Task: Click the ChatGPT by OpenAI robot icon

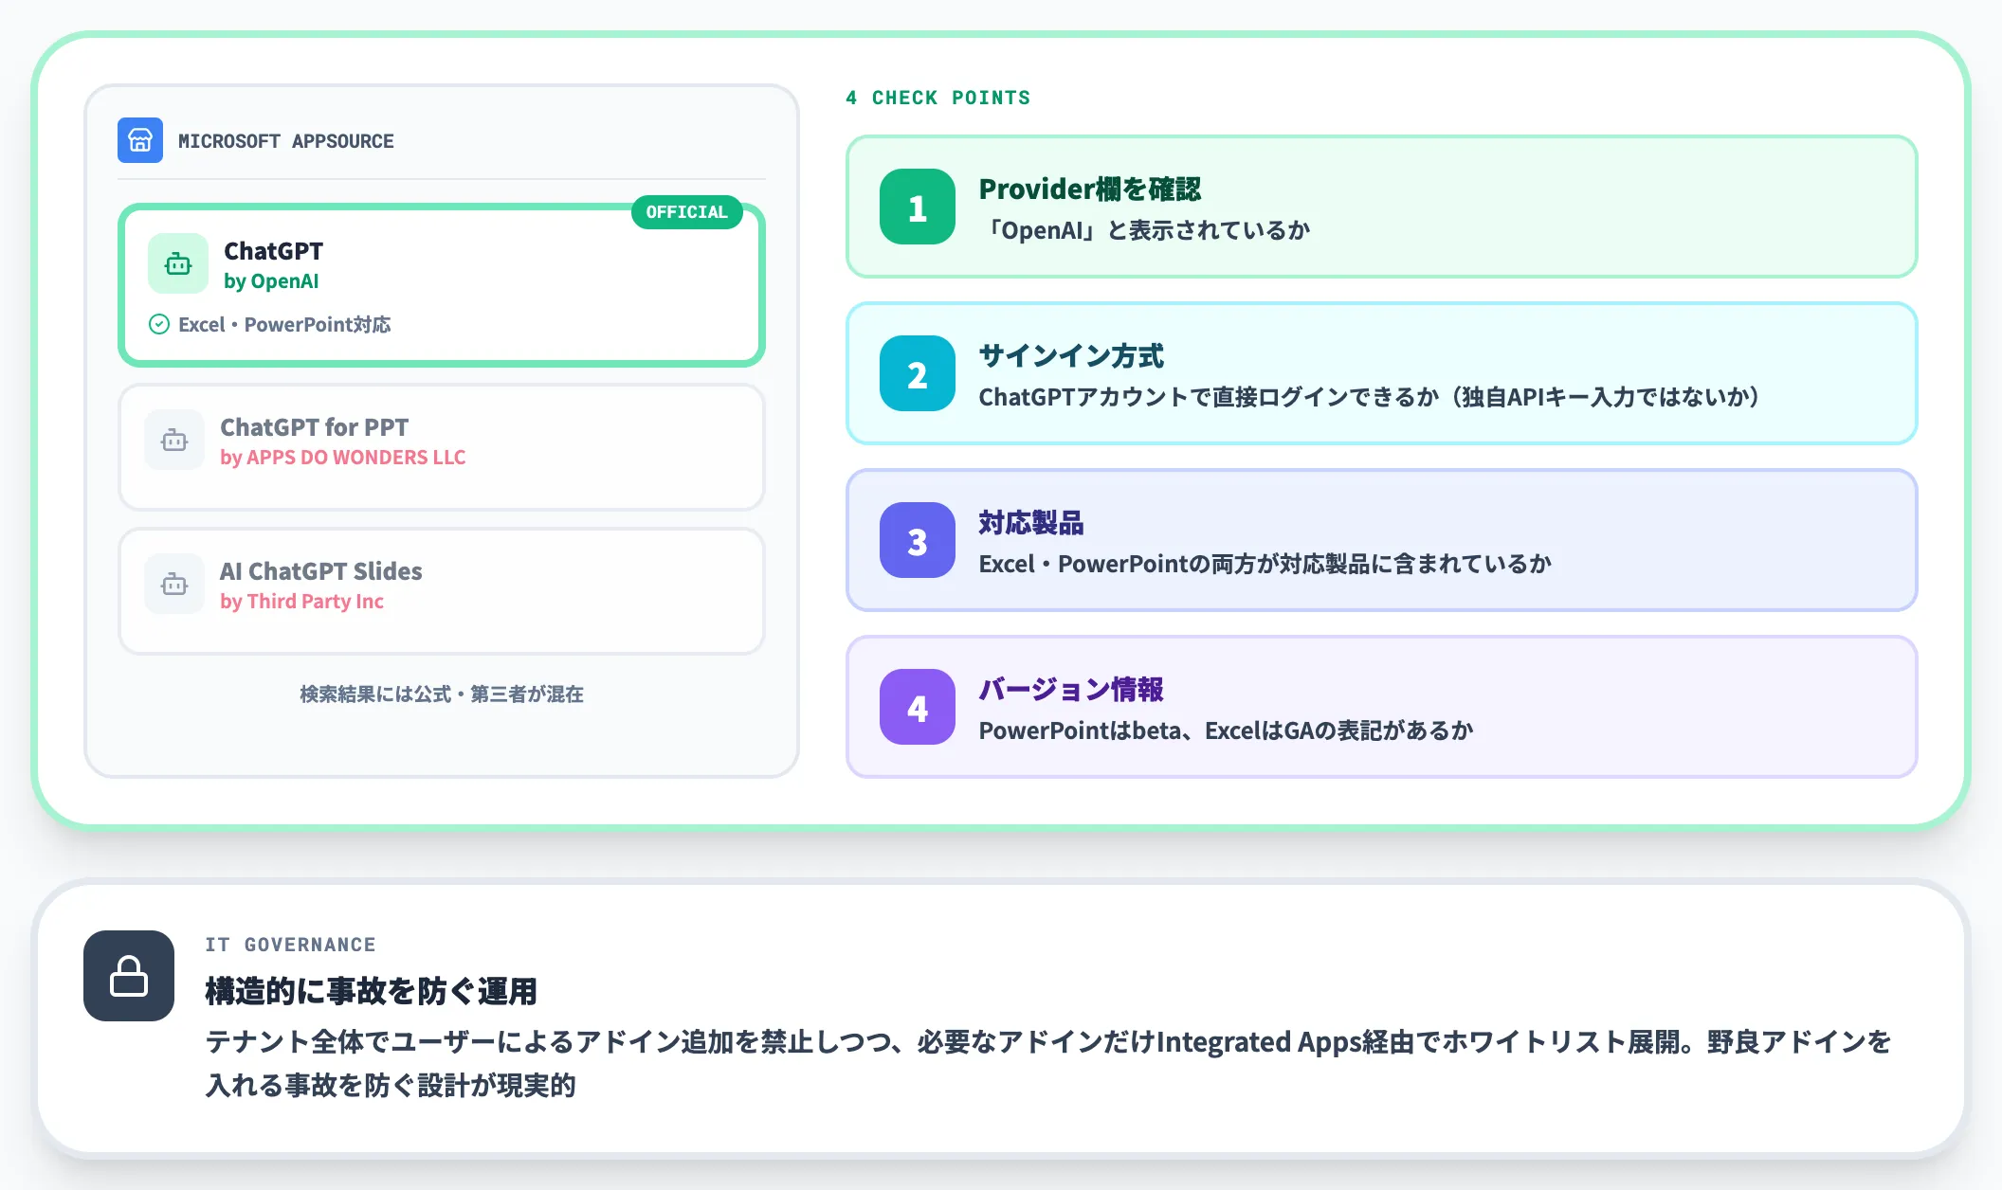Action: pos(178,263)
